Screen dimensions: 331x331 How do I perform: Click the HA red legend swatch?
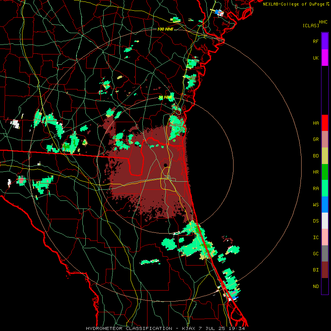pyautogui.click(x=325, y=123)
